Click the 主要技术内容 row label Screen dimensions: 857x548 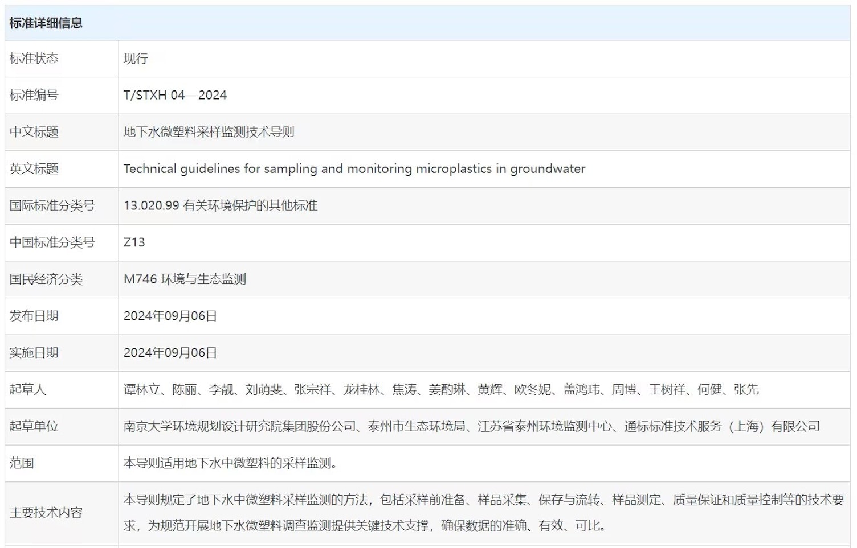point(46,513)
